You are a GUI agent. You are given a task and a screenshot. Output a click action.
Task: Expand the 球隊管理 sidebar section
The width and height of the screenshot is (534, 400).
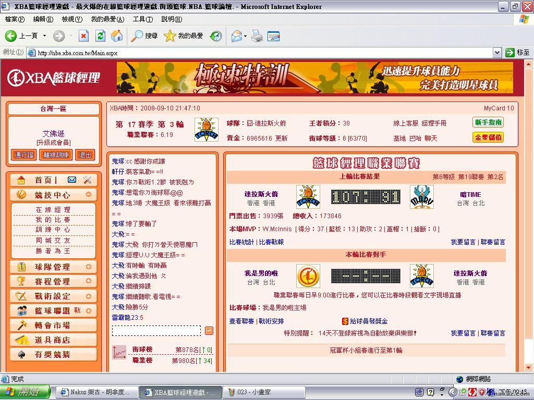click(89, 267)
